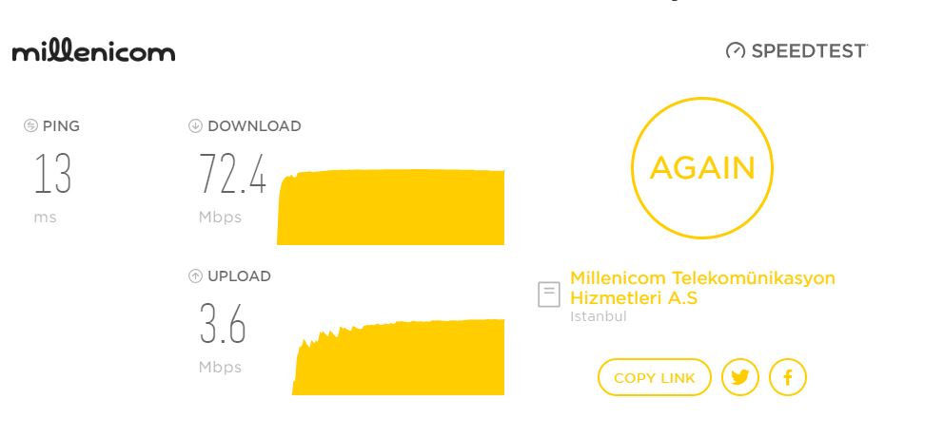Click the Speedtest gauge icon

click(735, 50)
